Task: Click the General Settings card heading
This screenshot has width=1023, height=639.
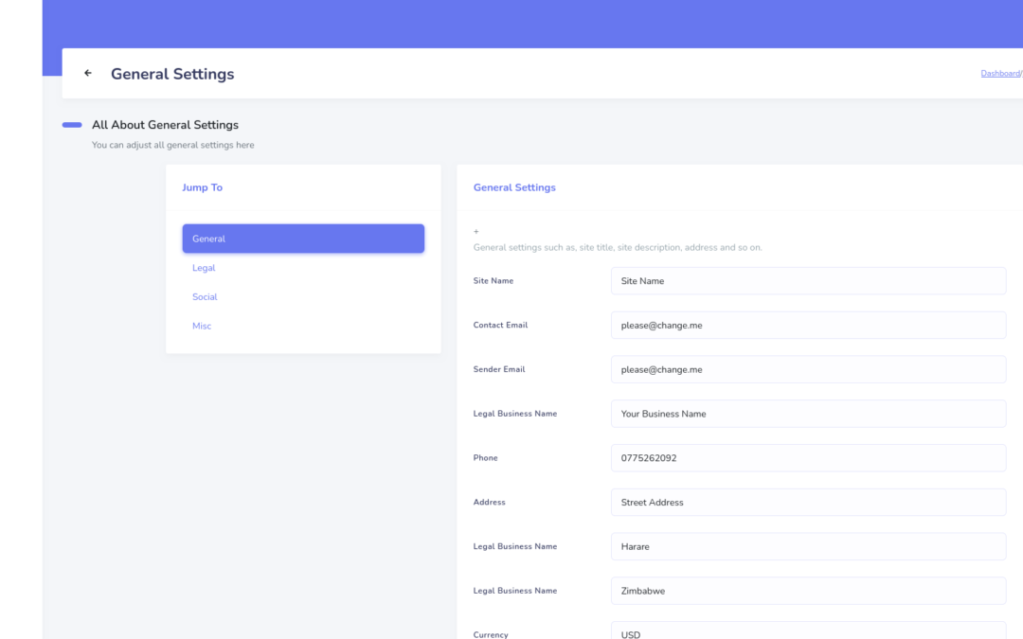Action: pos(514,187)
